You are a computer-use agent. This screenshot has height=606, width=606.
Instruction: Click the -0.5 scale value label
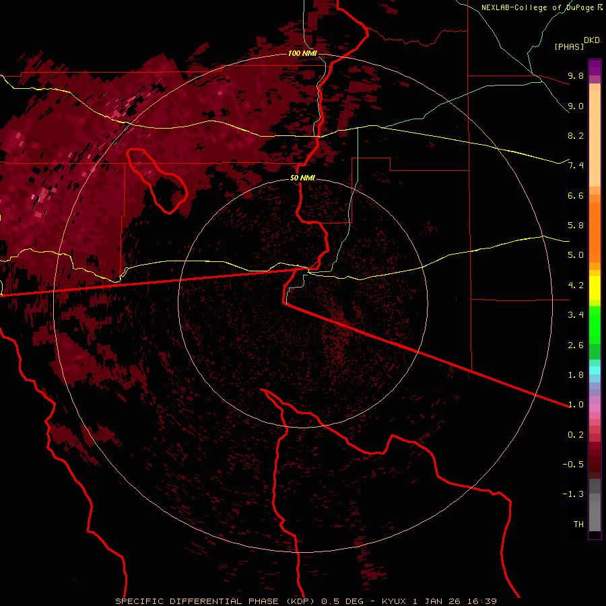click(573, 465)
